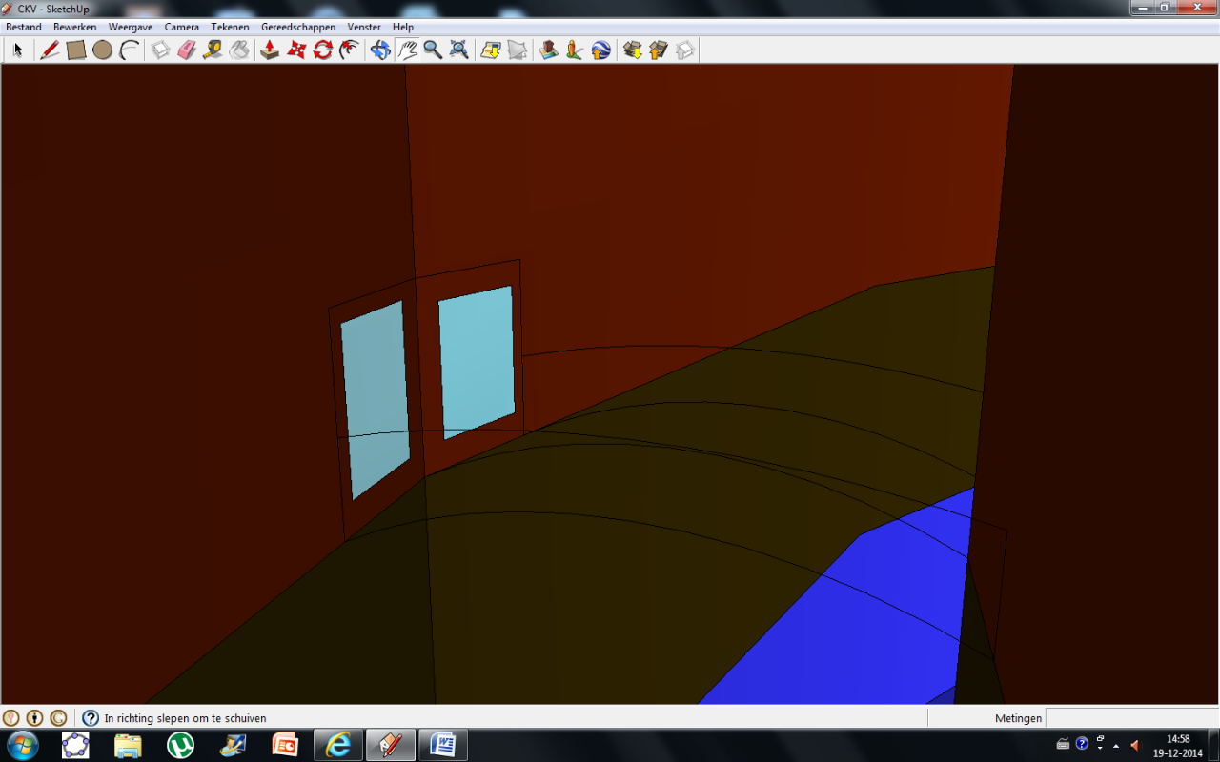This screenshot has height=762, width=1220.
Task: Open the Help menu
Action: pyautogui.click(x=403, y=27)
